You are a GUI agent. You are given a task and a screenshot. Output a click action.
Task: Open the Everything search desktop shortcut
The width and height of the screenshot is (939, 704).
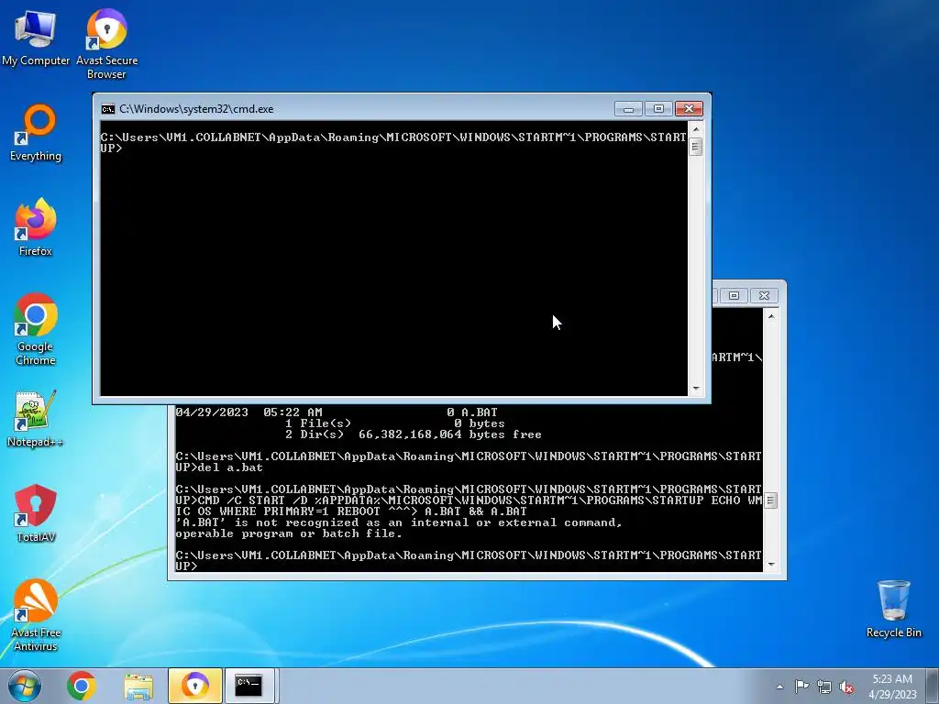tap(36, 133)
